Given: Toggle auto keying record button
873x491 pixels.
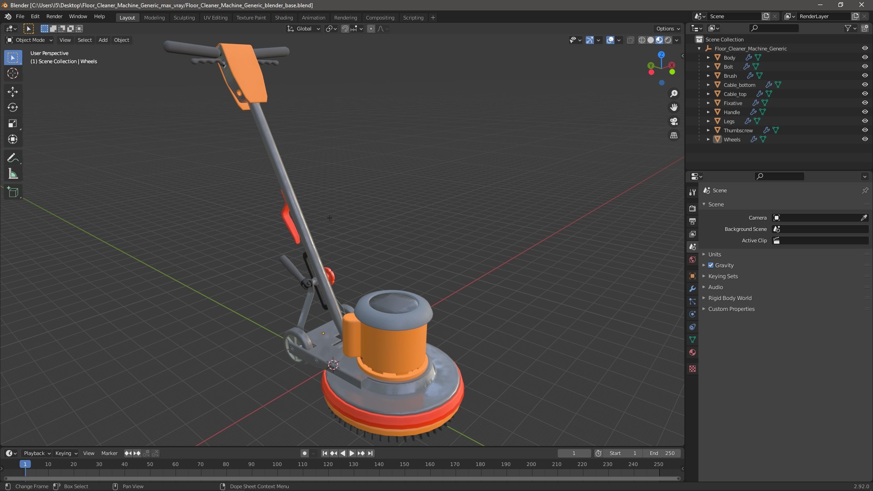Looking at the screenshot, I should click(305, 453).
